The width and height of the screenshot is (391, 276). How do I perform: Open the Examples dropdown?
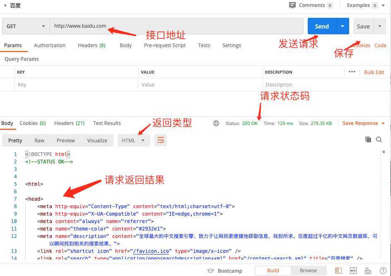[x=365, y=5]
